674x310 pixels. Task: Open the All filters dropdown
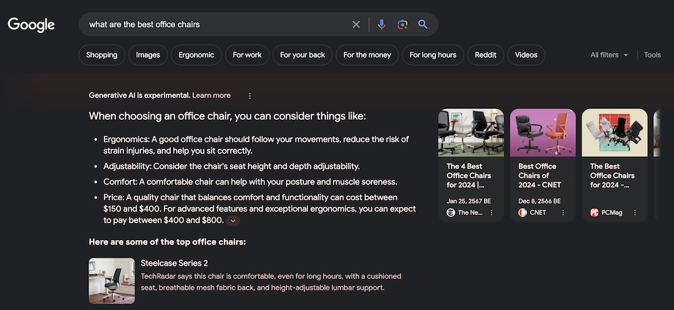click(x=609, y=55)
